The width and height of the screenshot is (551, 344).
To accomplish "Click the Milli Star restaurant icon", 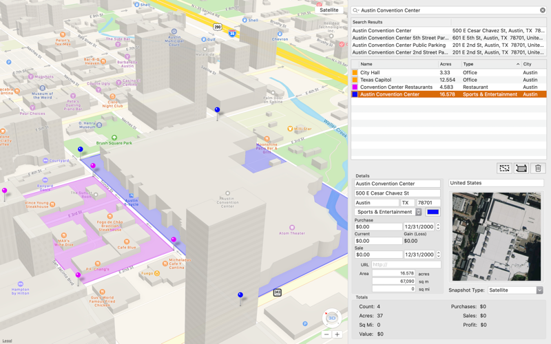I will point(290,129).
